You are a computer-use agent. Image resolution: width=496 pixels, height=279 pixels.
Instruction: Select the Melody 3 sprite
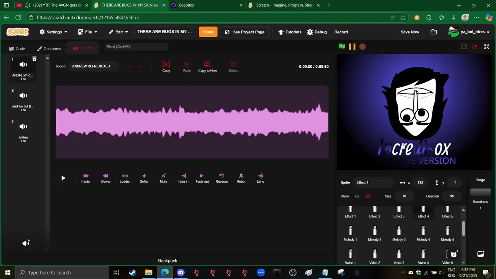coord(398,234)
